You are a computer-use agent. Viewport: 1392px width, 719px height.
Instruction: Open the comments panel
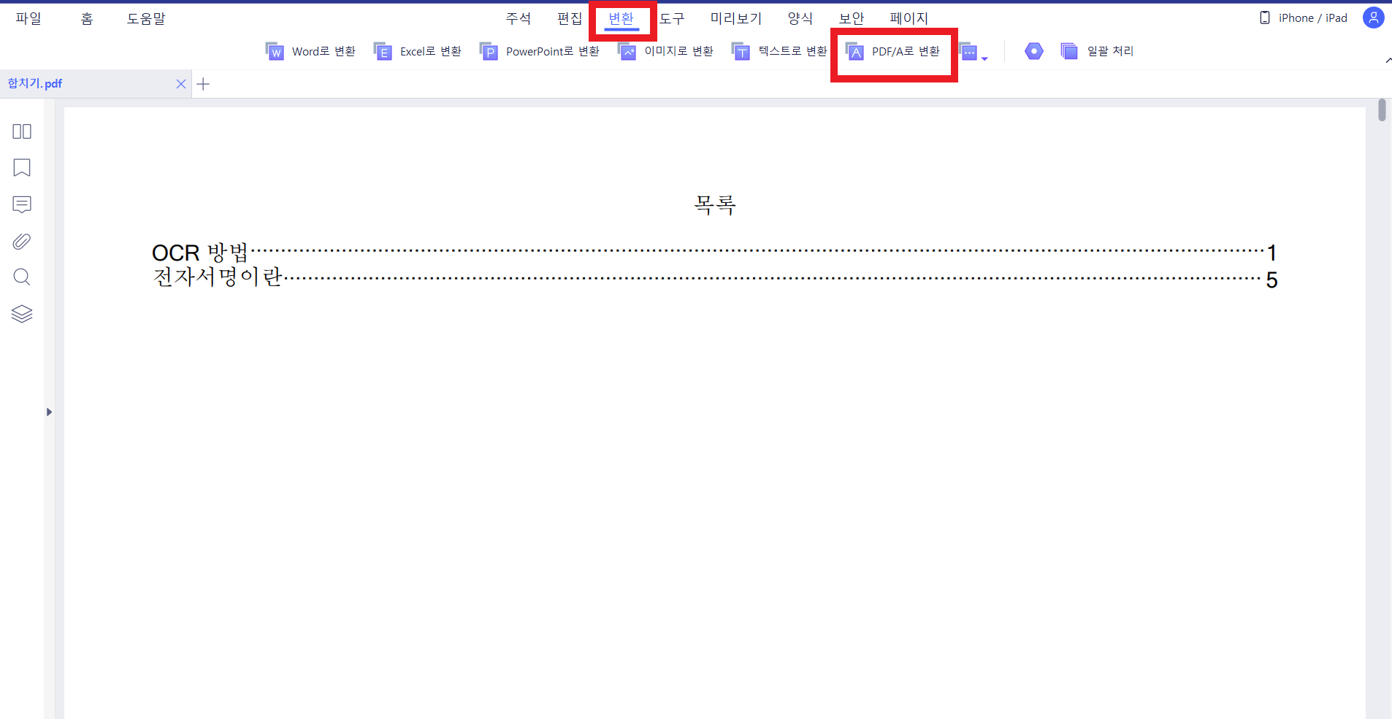point(22,204)
